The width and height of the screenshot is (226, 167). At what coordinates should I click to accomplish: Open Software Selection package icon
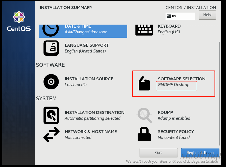pyautogui.click(x=144, y=83)
